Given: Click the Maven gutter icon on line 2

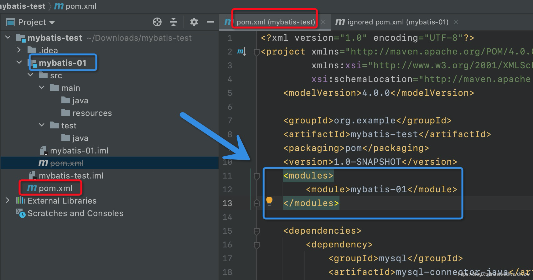Looking at the screenshot, I should (241, 51).
